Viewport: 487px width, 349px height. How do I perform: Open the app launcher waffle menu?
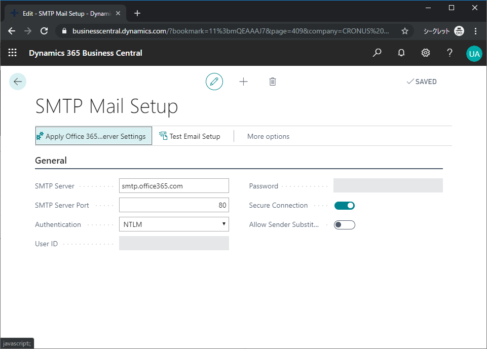pos(13,53)
